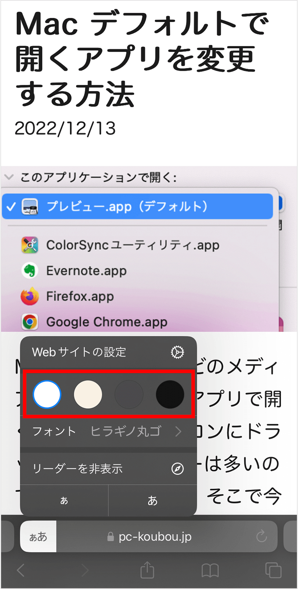Tap the reload icon in address bar
The image size is (298, 589).
pyautogui.click(x=261, y=536)
